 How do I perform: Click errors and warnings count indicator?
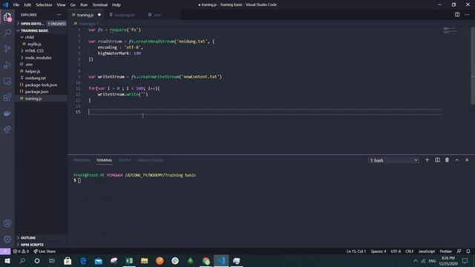point(21,251)
